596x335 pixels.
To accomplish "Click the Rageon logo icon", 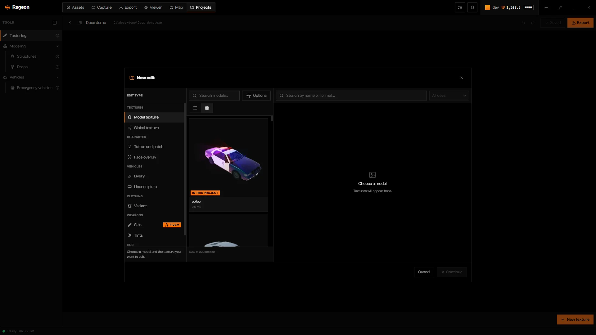I will pyautogui.click(x=7, y=7).
